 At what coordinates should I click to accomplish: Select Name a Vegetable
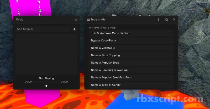click(x=131, y=48)
